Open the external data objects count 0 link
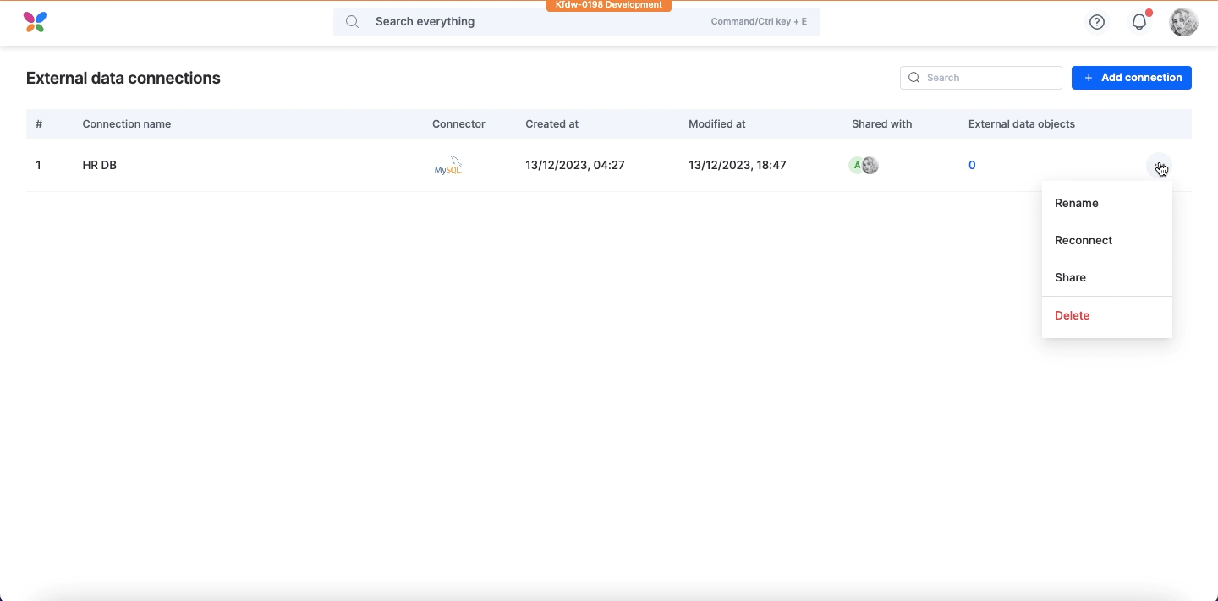This screenshot has width=1218, height=601. 972,165
